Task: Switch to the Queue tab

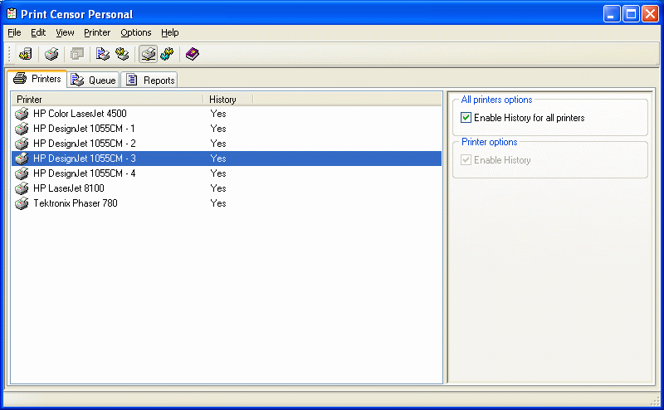Action: pyautogui.click(x=93, y=80)
